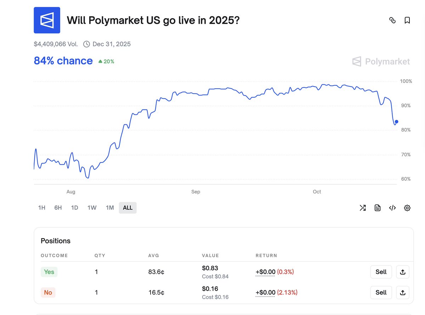
Task: Click the shuffle/compare chart icon
Action: (x=363, y=208)
